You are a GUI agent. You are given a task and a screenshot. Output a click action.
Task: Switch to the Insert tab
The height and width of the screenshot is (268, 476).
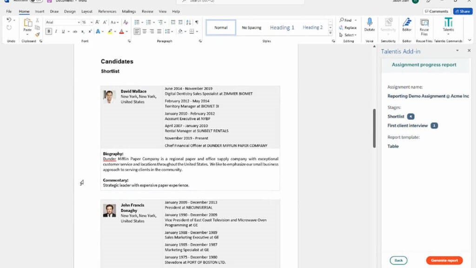click(40, 11)
